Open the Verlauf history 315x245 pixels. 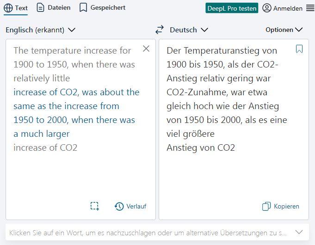click(x=130, y=206)
